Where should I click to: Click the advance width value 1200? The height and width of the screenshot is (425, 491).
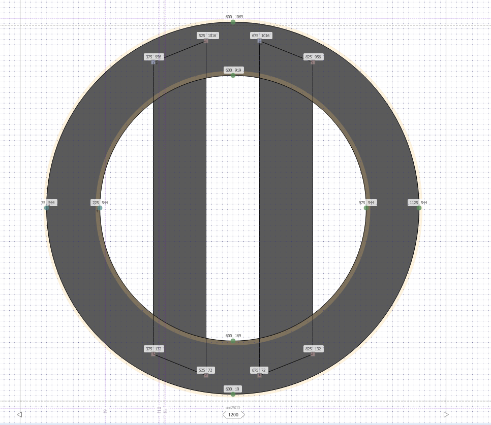pyautogui.click(x=233, y=415)
